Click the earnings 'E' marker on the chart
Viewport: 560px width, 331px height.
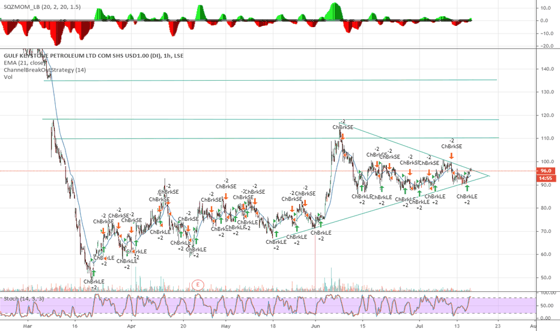coord(198,285)
